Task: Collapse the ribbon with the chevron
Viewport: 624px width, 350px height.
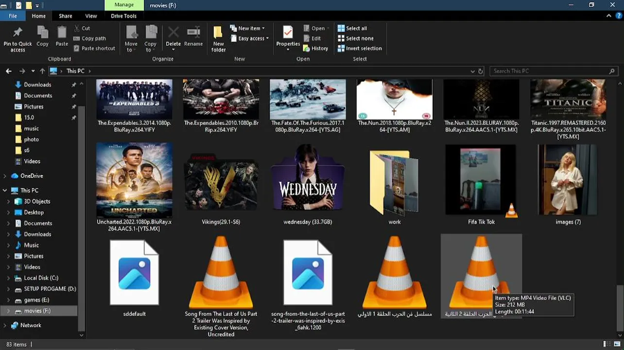Action: click(x=609, y=16)
